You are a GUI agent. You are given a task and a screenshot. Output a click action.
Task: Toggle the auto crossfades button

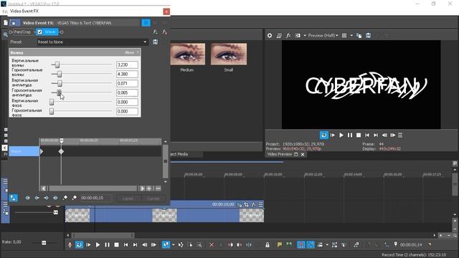tap(311, 245)
